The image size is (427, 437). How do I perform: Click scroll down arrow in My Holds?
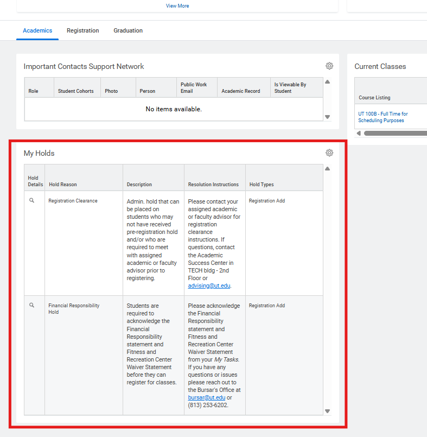coord(327,411)
